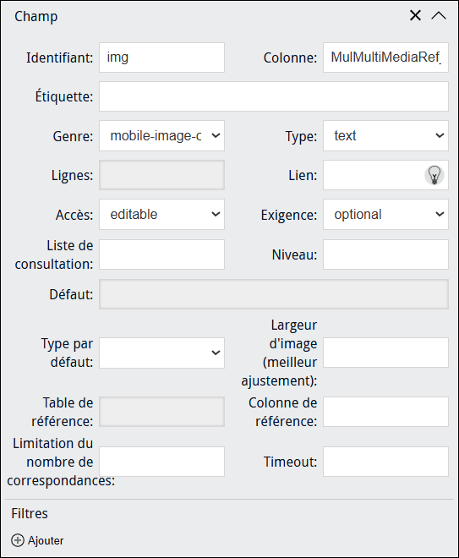This screenshot has width=459, height=558.
Task: Click the Niveau input field
Action: pos(385,254)
